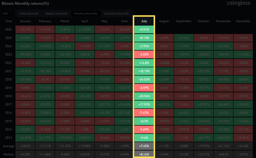Click the July 2019 cell -6.59%
Screen dimensions: 256x158
pyautogui.click(x=144, y=88)
